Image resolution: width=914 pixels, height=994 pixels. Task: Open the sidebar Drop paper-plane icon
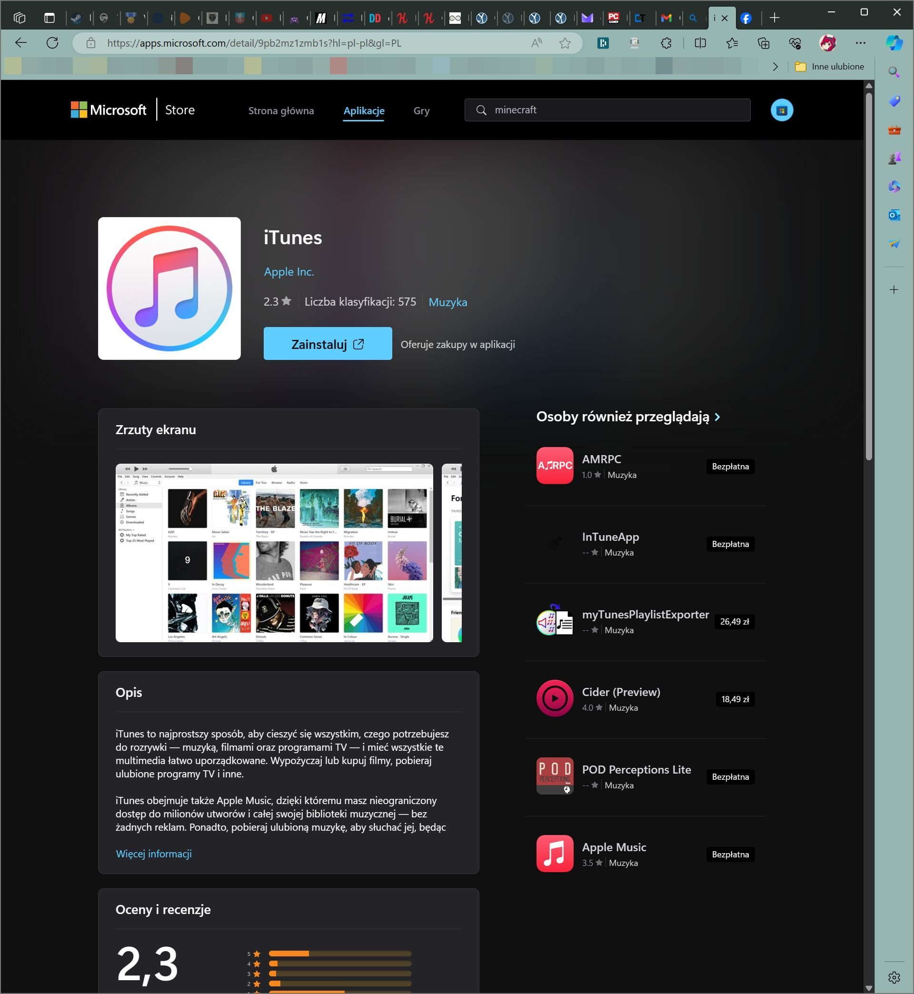(x=894, y=244)
